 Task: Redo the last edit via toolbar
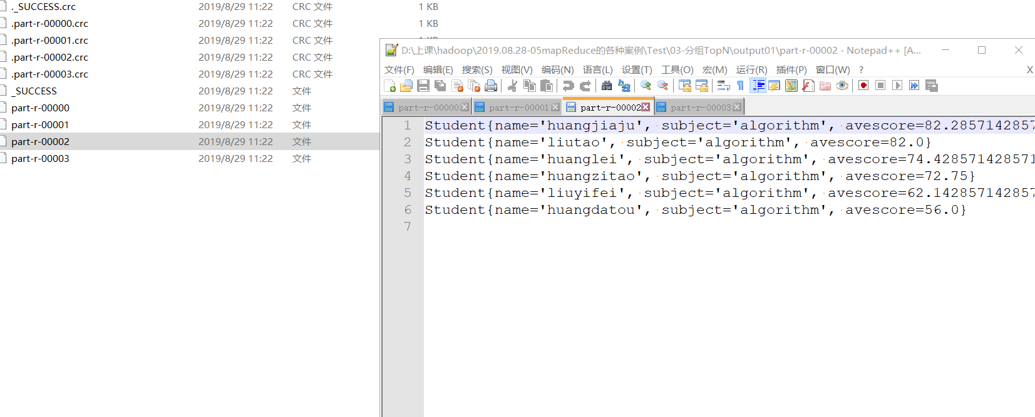585,86
